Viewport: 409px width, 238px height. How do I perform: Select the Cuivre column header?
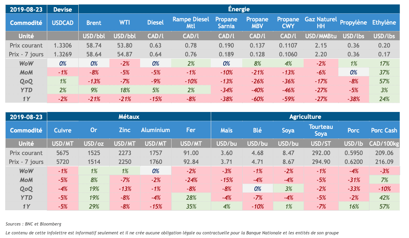63,130
